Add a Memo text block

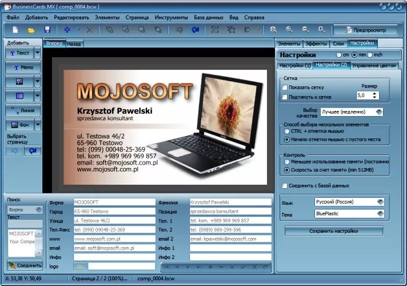click(23, 67)
